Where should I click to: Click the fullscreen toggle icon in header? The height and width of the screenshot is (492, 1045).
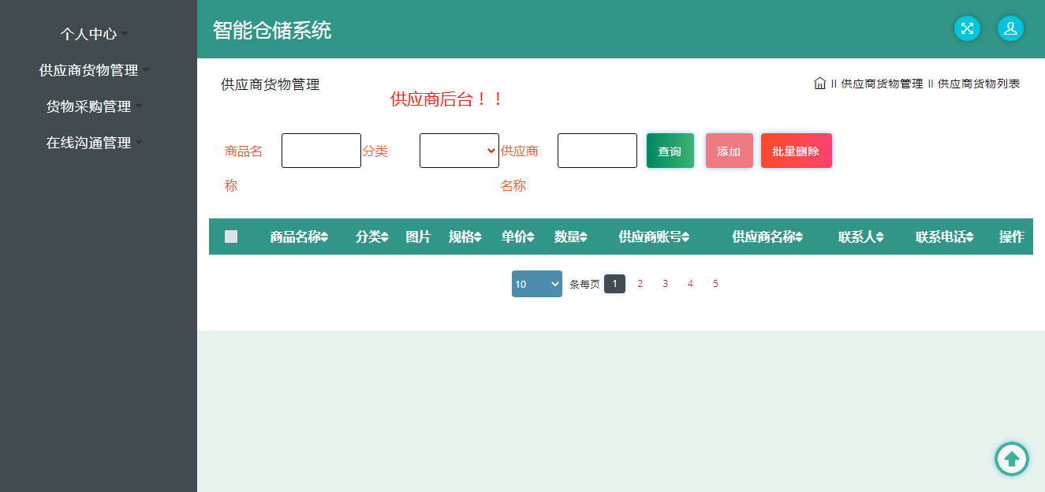(967, 28)
